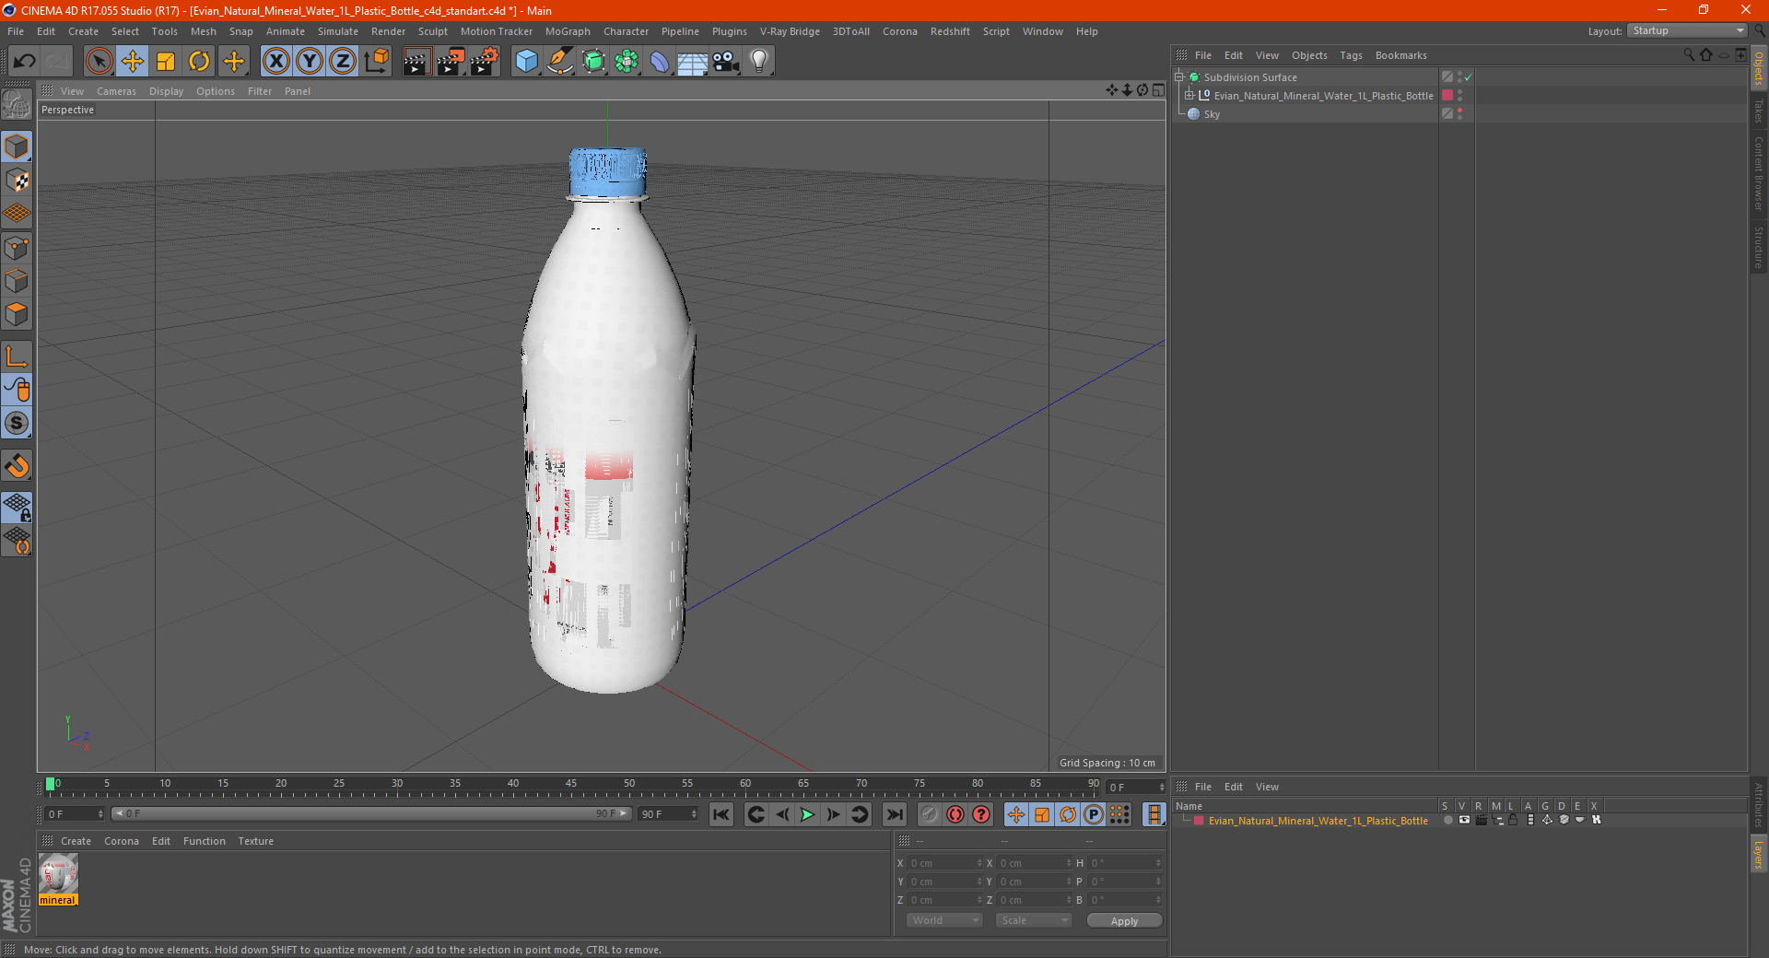Add Floor environment object icon
Viewport: 1769px width, 958px height.
pos(692,62)
